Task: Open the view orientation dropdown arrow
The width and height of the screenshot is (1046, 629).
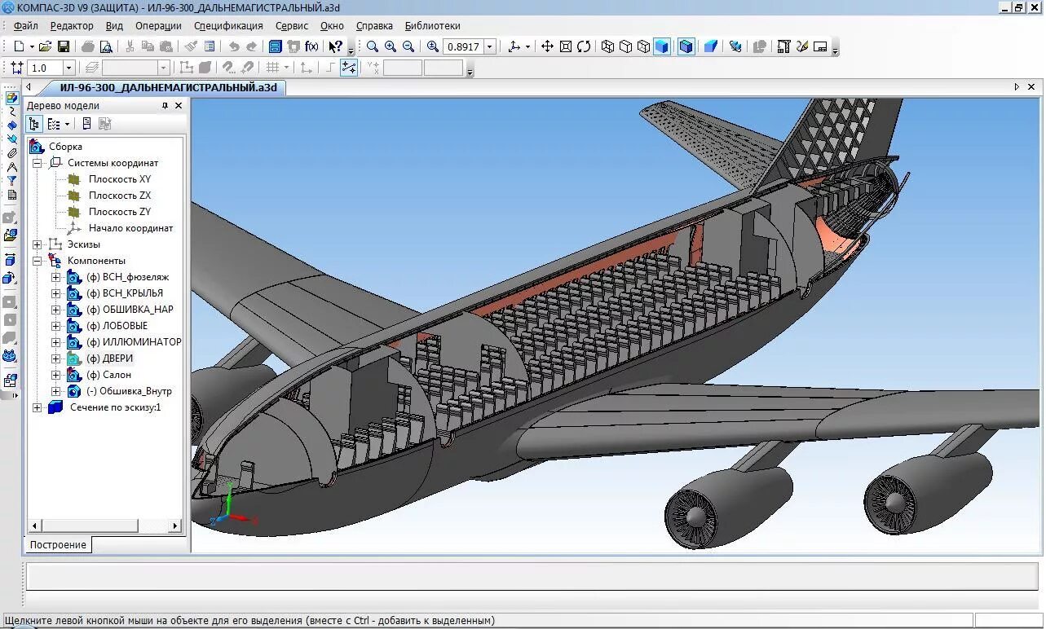Action: 528,46
